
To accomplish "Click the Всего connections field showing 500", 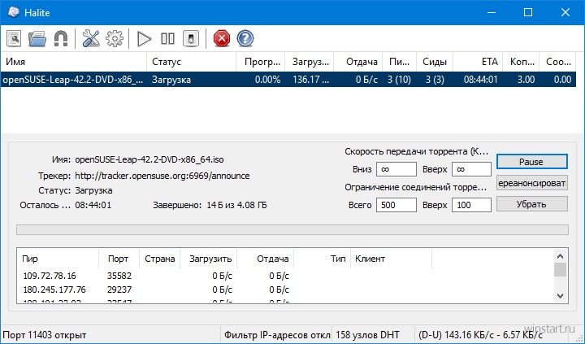I will 396,205.
